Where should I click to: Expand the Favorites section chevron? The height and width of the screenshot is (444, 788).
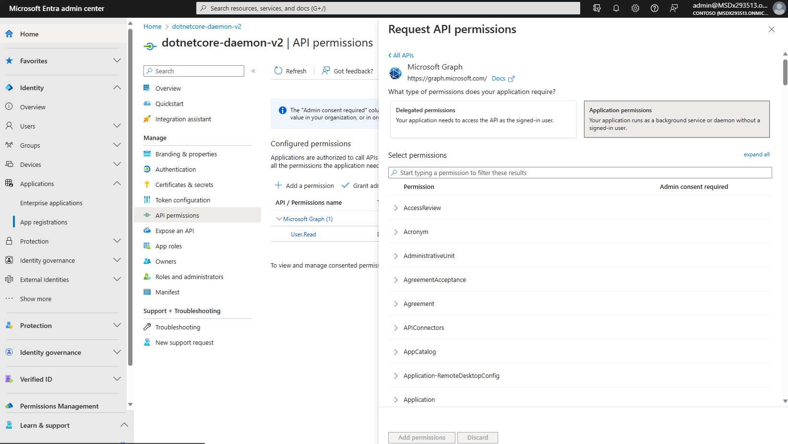click(x=117, y=61)
